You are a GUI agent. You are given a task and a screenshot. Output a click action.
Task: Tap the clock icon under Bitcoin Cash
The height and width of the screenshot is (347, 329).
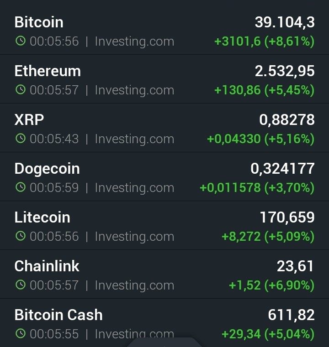[x=21, y=333]
